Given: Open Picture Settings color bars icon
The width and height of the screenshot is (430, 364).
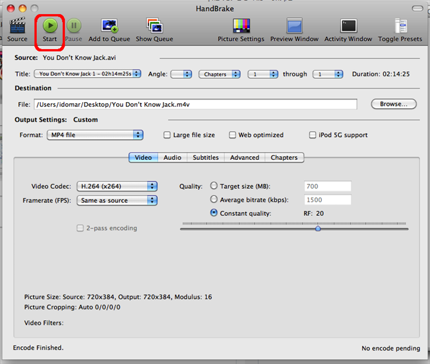Looking at the screenshot, I should [x=241, y=26].
